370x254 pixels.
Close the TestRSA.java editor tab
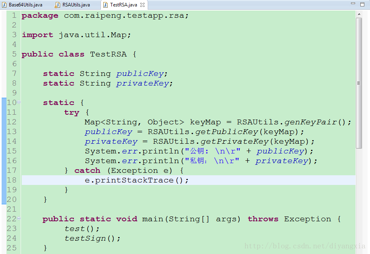[x=142, y=5]
